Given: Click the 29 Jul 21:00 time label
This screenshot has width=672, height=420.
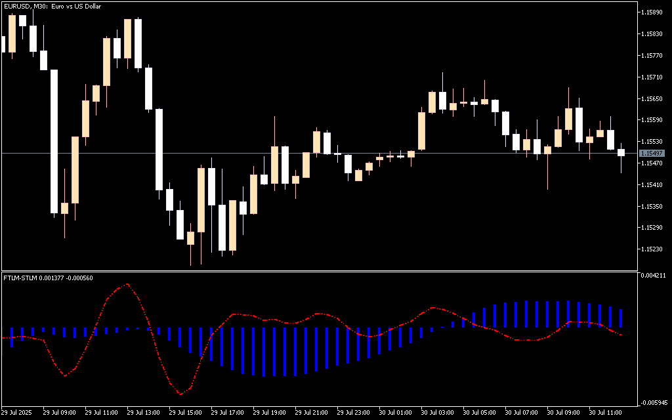Looking at the screenshot, I should tap(311, 413).
